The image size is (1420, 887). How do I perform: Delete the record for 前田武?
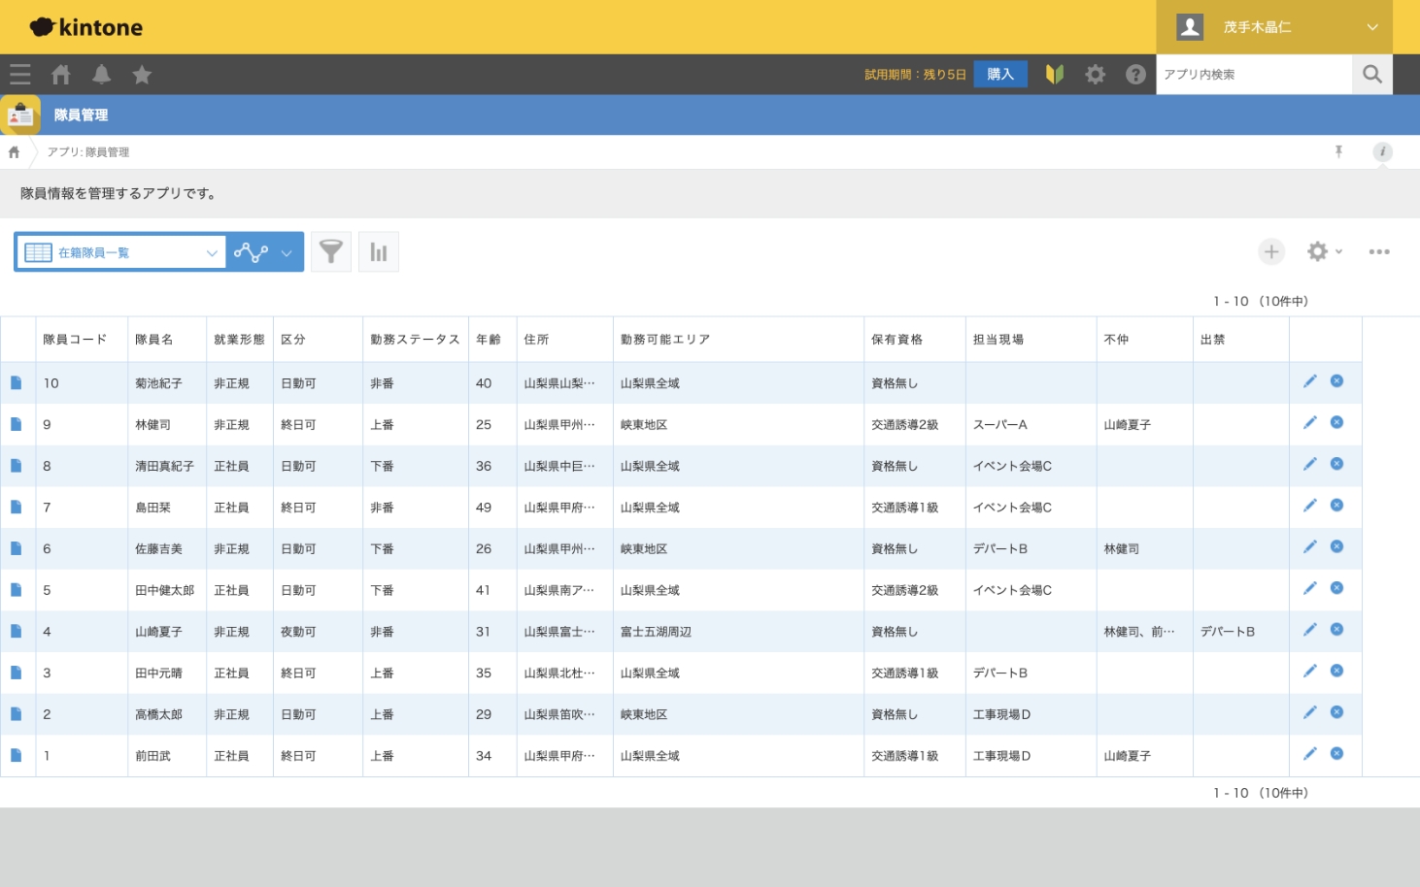1336,754
